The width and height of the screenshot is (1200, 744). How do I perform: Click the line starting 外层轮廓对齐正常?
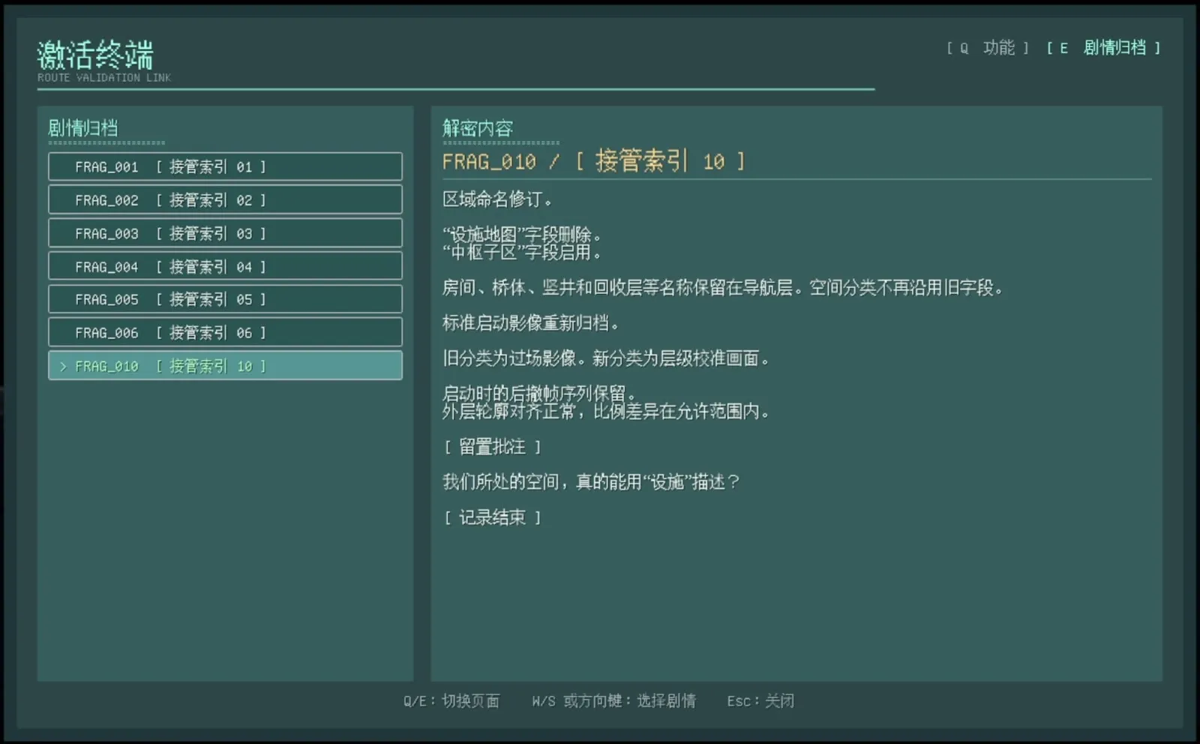coord(606,412)
